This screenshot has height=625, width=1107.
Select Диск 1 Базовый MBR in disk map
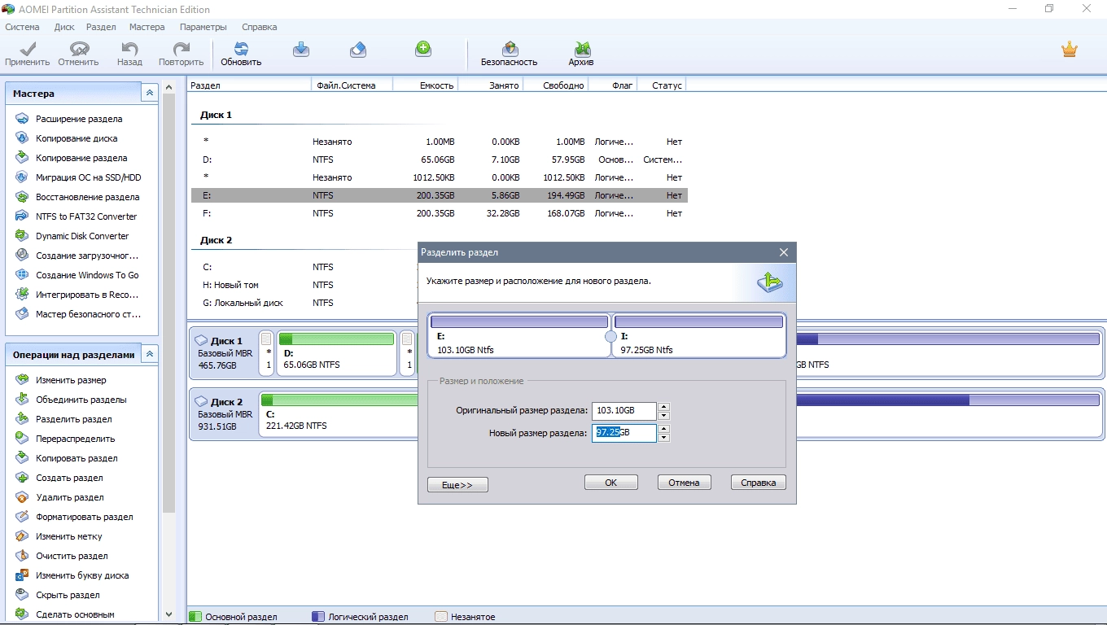tap(225, 353)
